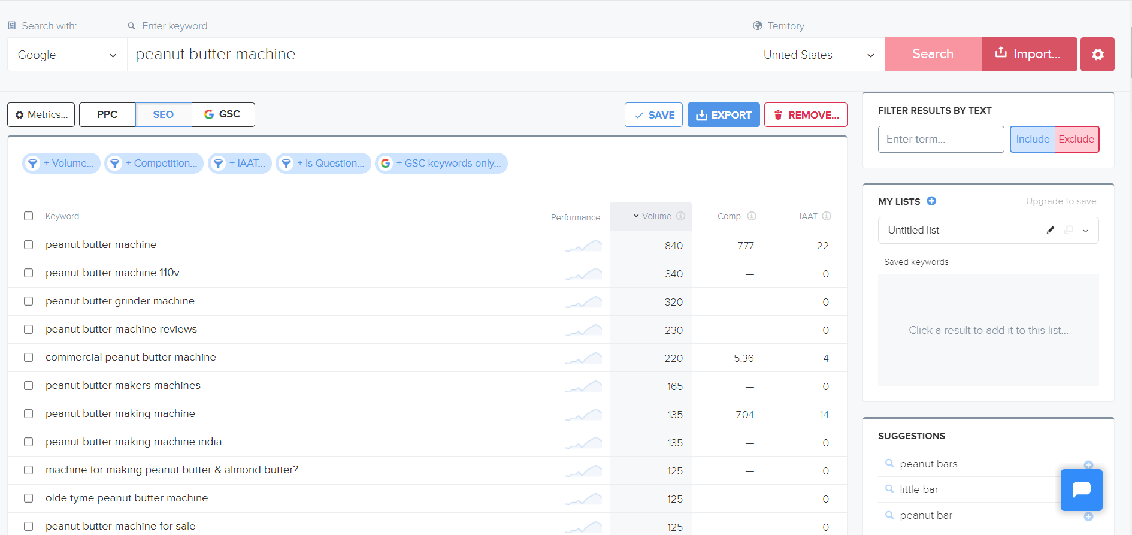The width and height of the screenshot is (1132, 535).
Task: Search icon beside little bar suggestion
Action: [889, 489]
